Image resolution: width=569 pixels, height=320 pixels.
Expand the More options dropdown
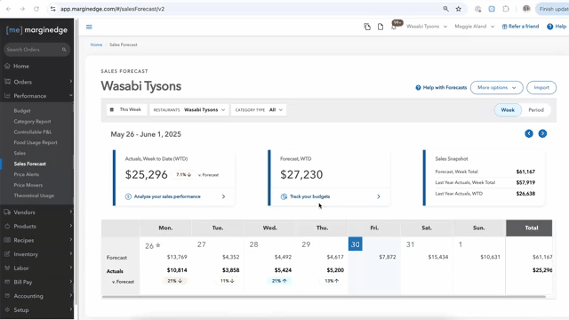tap(496, 87)
